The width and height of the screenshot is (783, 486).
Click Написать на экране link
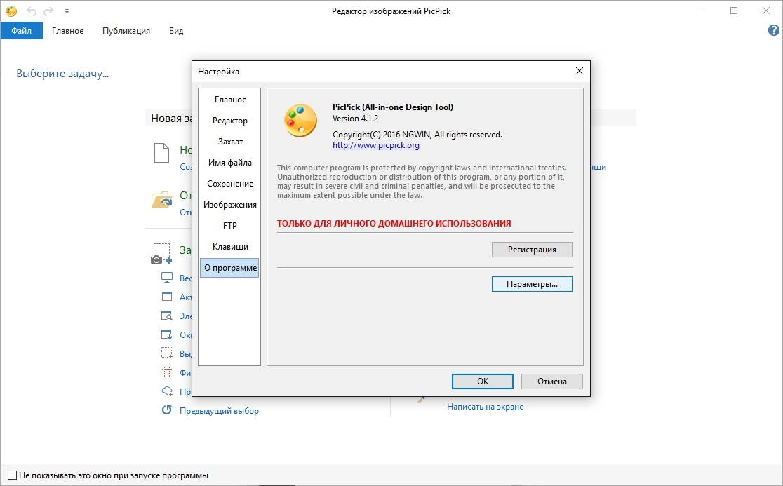(x=486, y=407)
